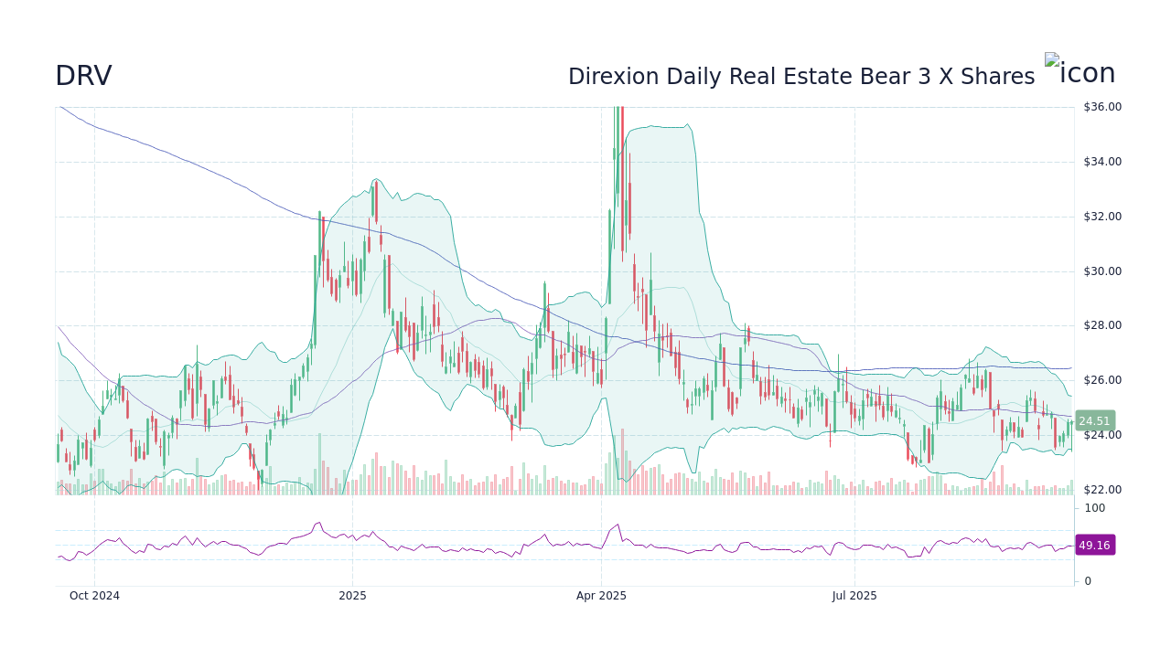Screen dimensions: 1171x658
Task: Click the $26.00 price axis label
Action: click(1102, 380)
